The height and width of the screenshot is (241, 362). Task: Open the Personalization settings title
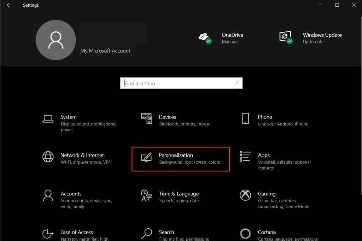click(x=176, y=155)
